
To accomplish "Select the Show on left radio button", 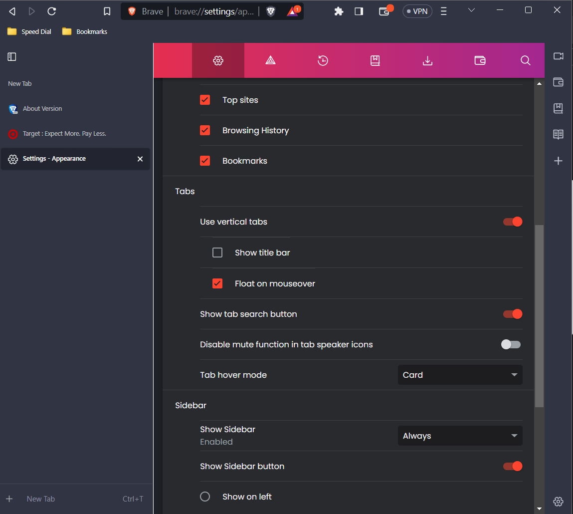I will [x=205, y=496].
